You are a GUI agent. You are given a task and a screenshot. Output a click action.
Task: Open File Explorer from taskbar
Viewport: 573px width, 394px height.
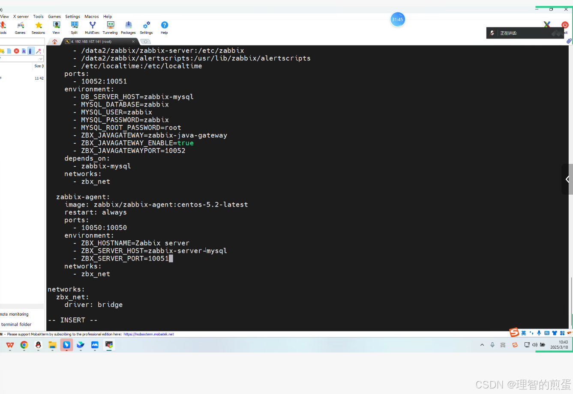(52, 345)
